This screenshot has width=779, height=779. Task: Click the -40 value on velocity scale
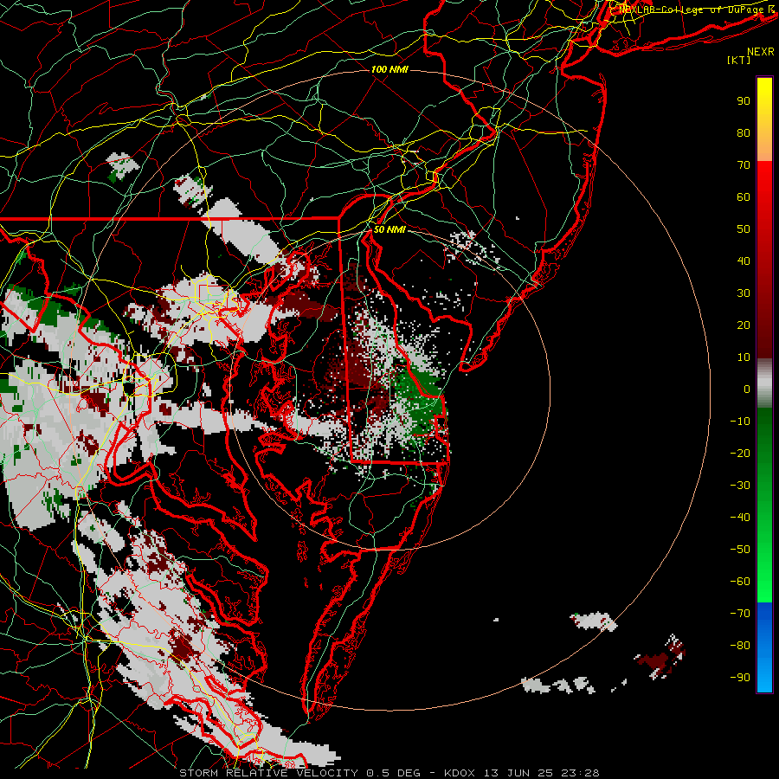click(740, 518)
